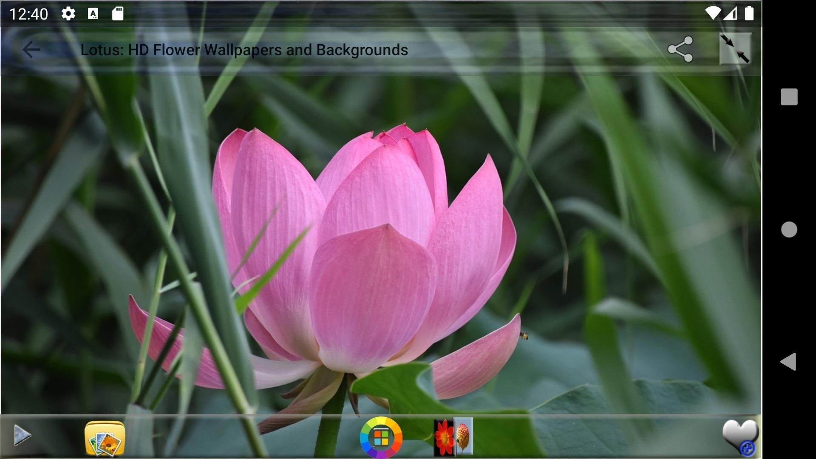This screenshot has height=459, width=816.
Task: Tap the mobile signal strength icon
Action: pos(730,14)
